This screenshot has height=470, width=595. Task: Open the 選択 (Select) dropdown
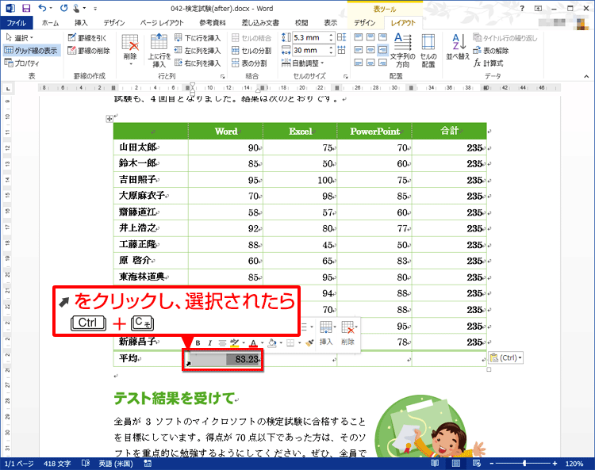[x=20, y=37]
